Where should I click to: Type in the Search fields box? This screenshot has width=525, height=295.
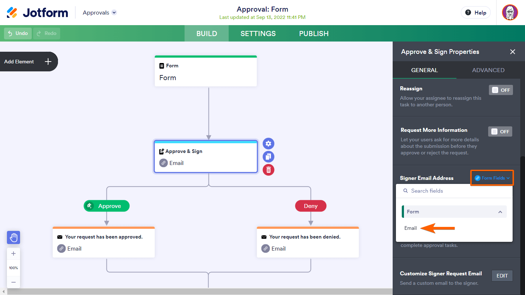[456, 191]
